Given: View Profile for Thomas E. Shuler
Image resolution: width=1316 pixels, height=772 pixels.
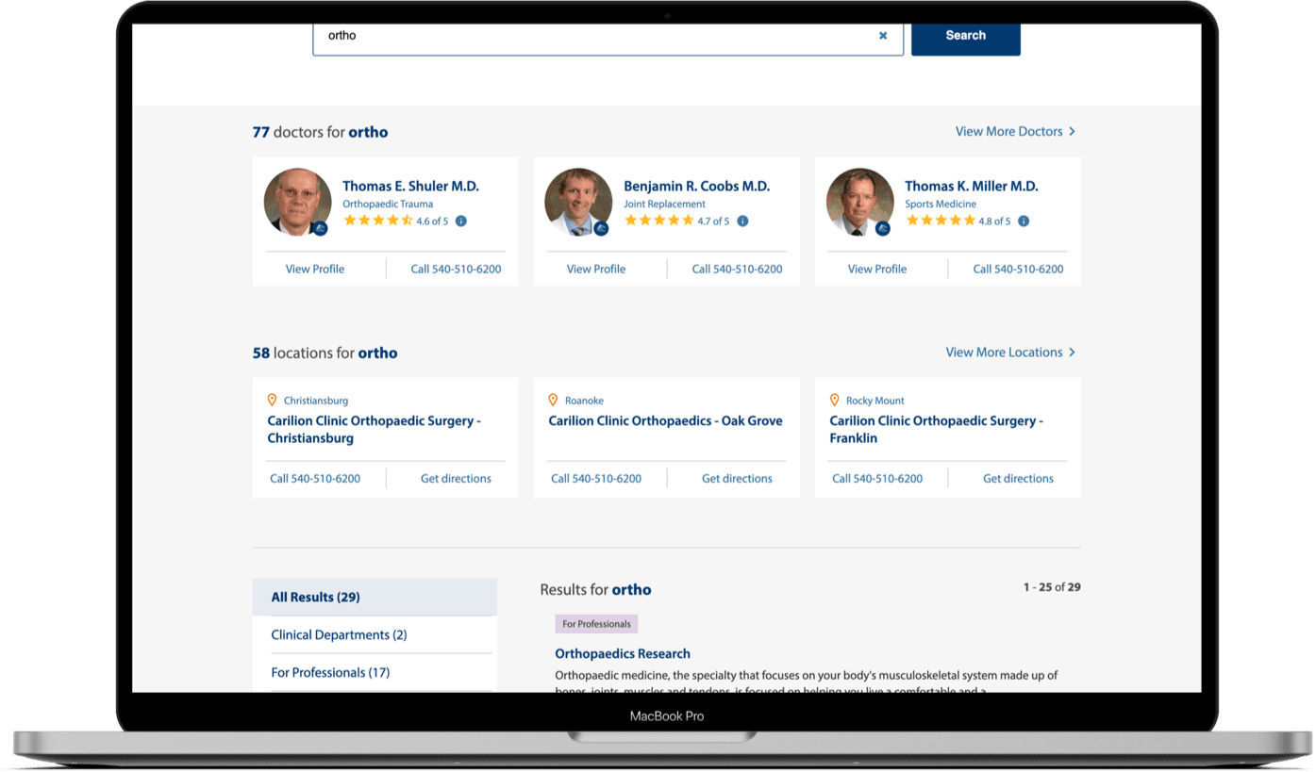Looking at the screenshot, I should pyautogui.click(x=315, y=270).
